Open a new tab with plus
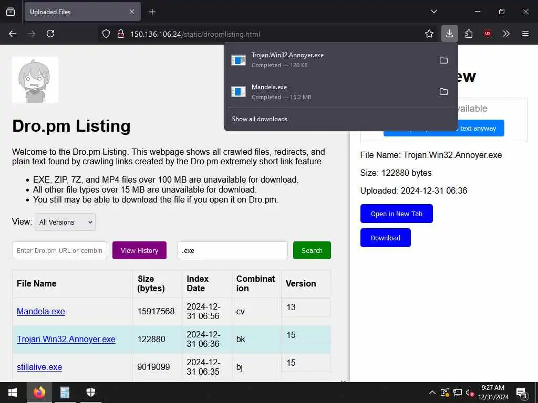538x403 pixels. 152,12
